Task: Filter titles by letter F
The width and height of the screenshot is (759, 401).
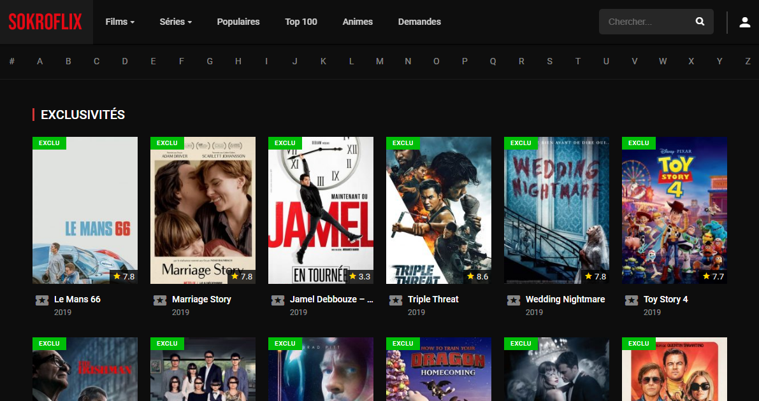Action: [x=182, y=62]
